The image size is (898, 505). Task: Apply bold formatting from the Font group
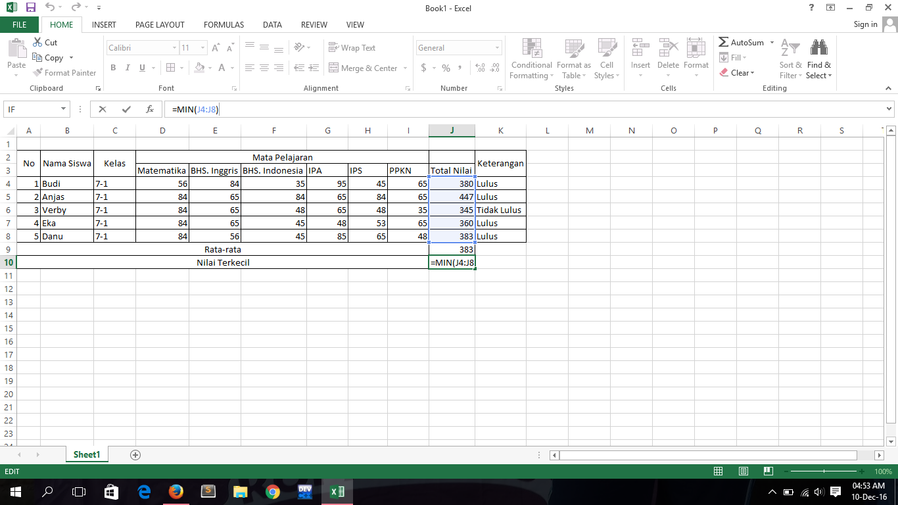coord(112,68)
